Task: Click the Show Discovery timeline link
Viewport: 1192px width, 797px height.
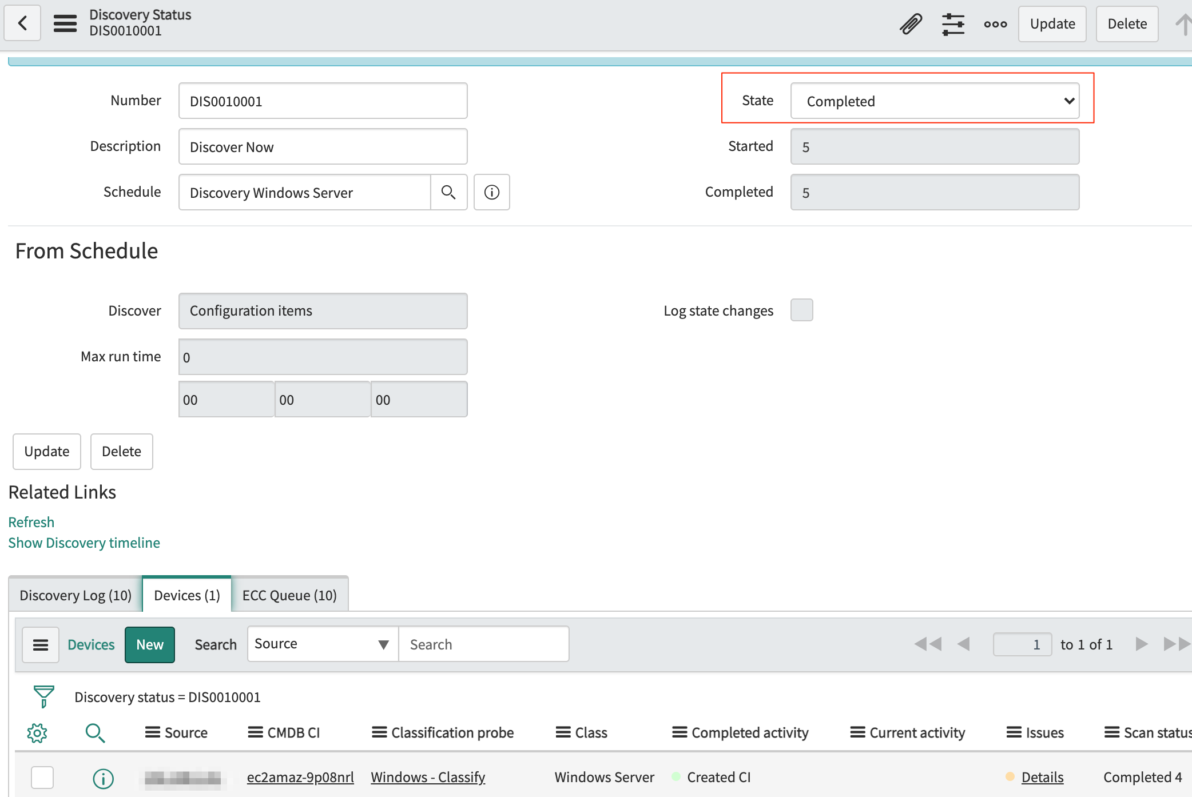Action: coord(84,543)
